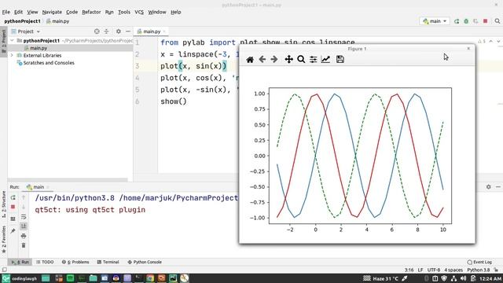Screen dimensions: 503x283
Task: Open Configure subplots in Figure 1
Action: [313, 60]
